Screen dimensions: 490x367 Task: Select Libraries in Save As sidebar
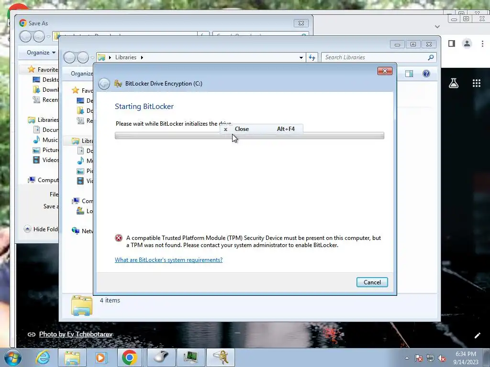[x=43, y=120]
